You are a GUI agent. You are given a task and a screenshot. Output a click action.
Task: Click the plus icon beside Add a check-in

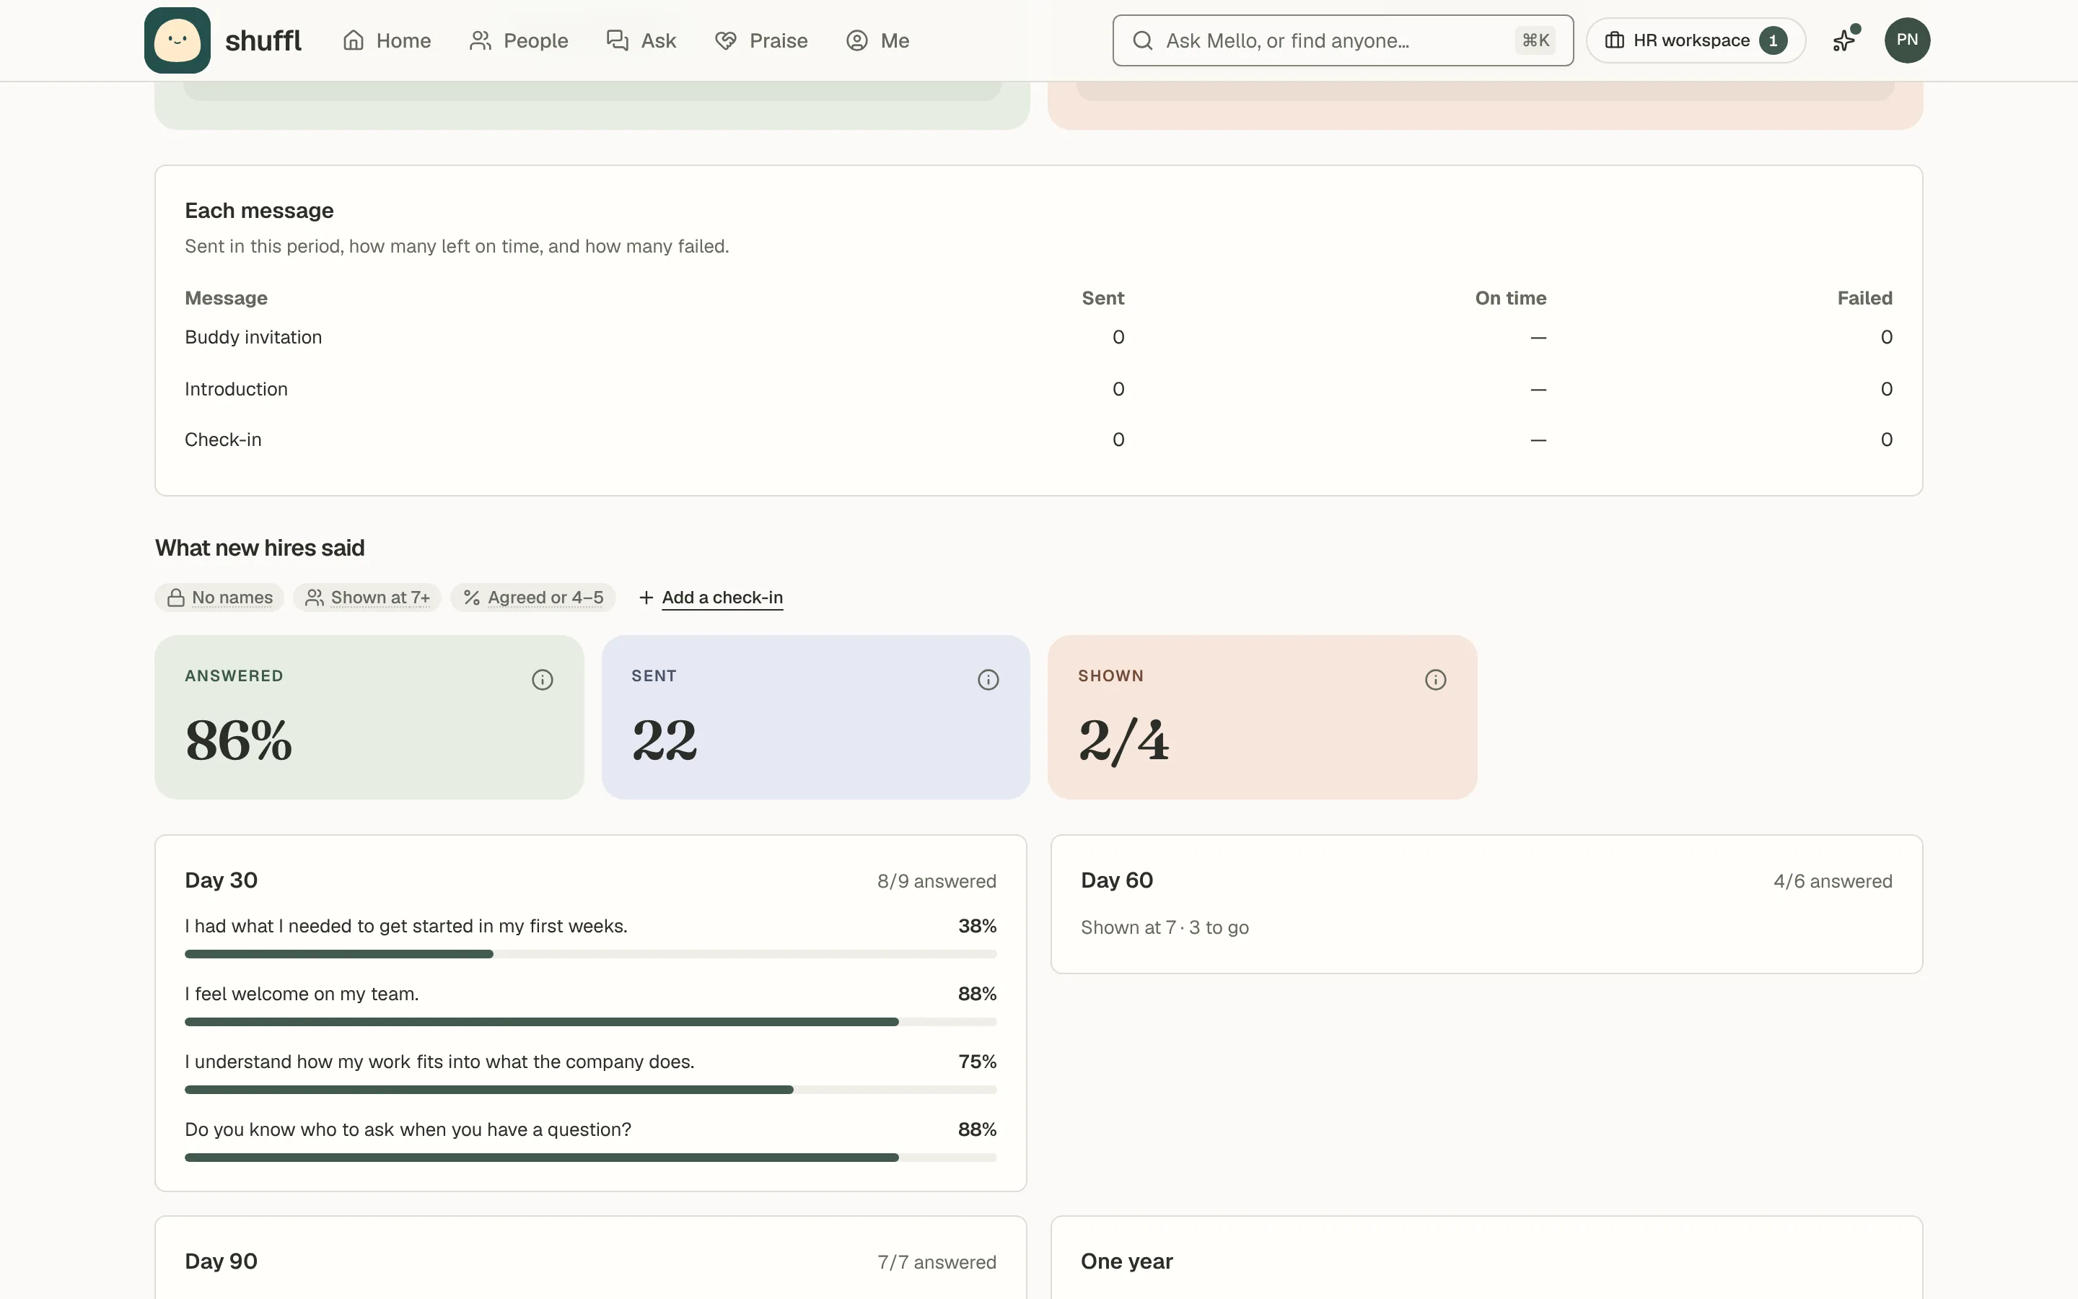tap(646, 597)
